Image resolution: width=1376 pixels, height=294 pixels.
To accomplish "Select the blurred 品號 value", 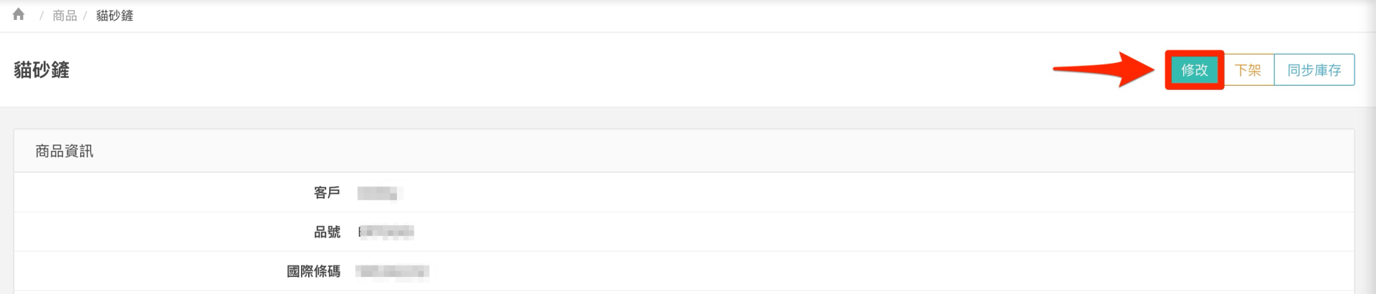I will (x=386, y=232).
